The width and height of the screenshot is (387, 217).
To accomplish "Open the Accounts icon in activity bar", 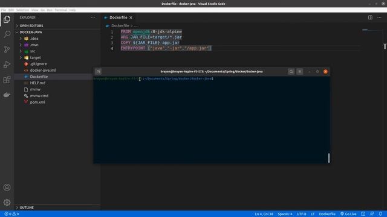I will (x=7, y=187).
